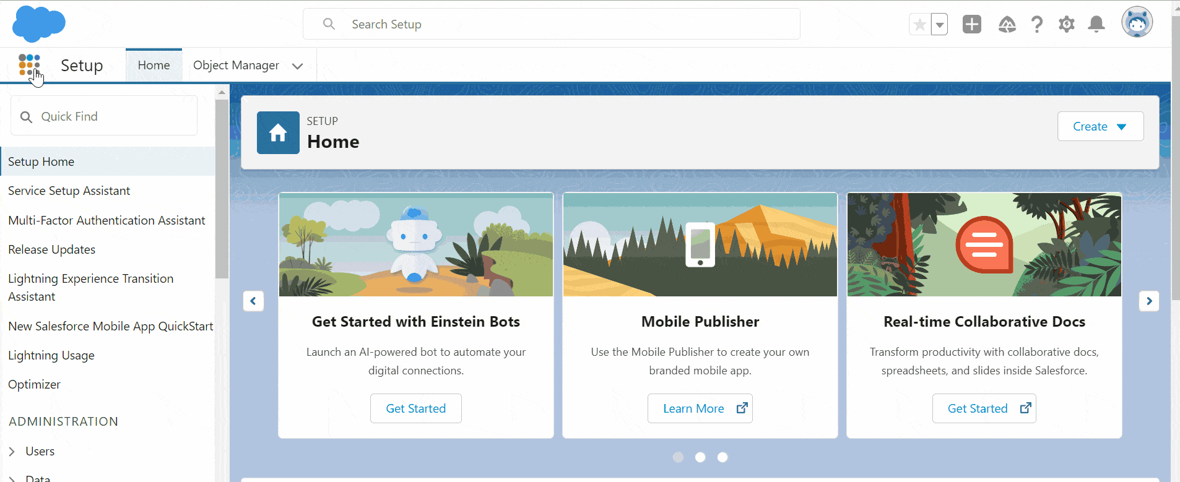Click the Search Setup magnifier icon
Viewport: 1180px width, 482px height.
(x=329, y=24)
